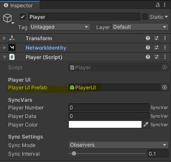Click the Inspector tab info icon
The image size is (171, 162).
coord(6,5)
